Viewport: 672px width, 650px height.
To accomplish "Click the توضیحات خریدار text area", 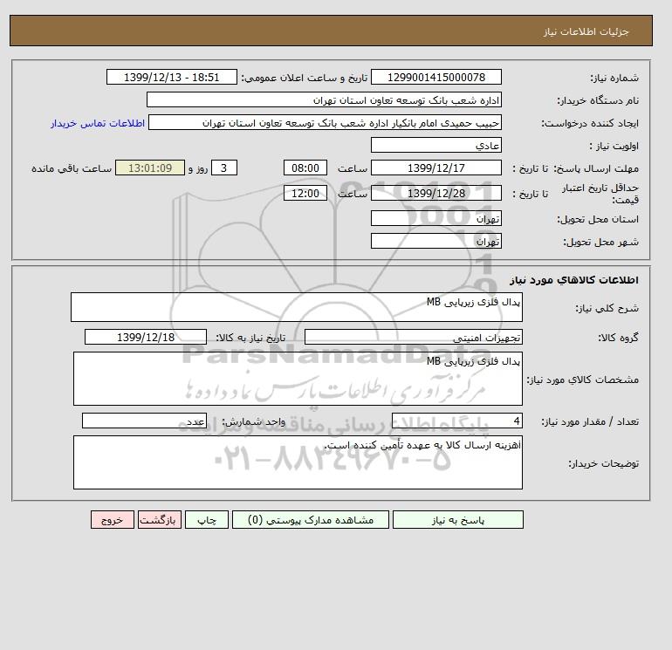I will [x=298, y=462].
